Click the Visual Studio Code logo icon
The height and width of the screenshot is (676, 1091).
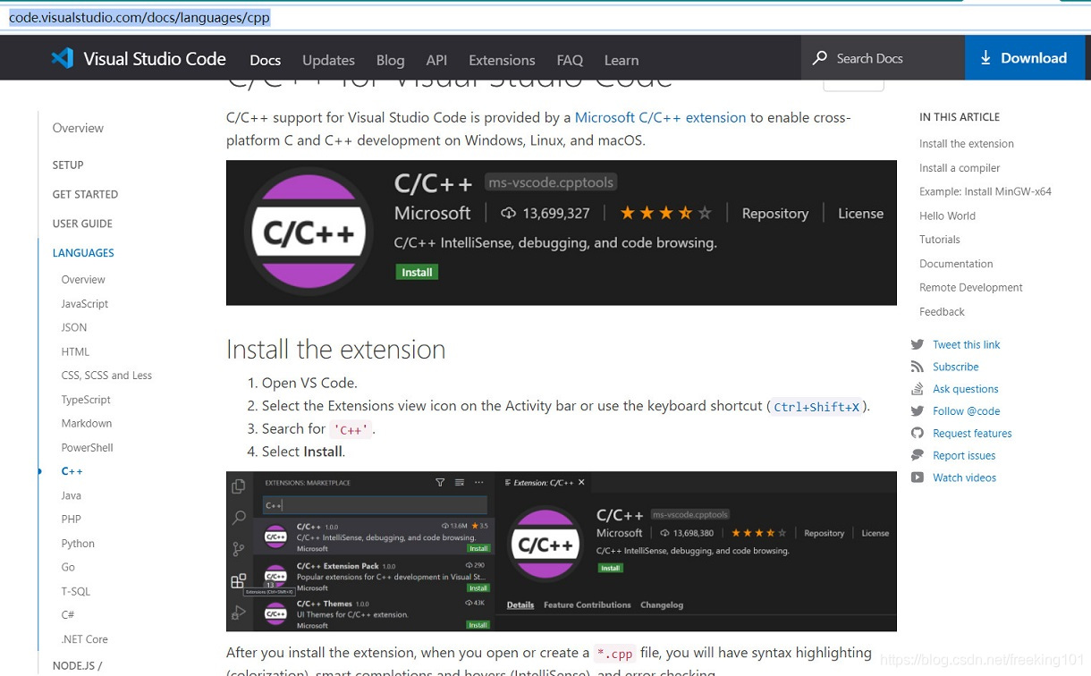pos(61,58)
